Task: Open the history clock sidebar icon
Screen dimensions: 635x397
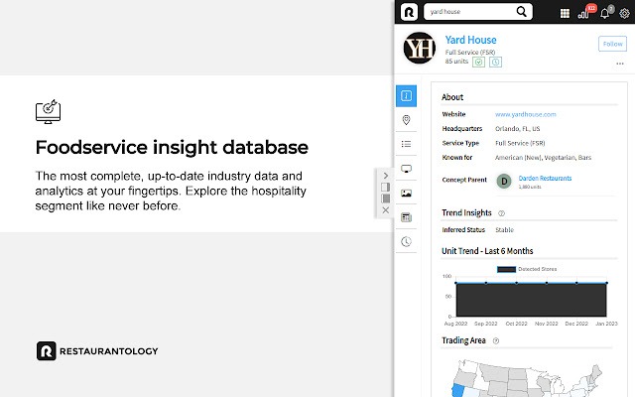Action: [406, 242]
